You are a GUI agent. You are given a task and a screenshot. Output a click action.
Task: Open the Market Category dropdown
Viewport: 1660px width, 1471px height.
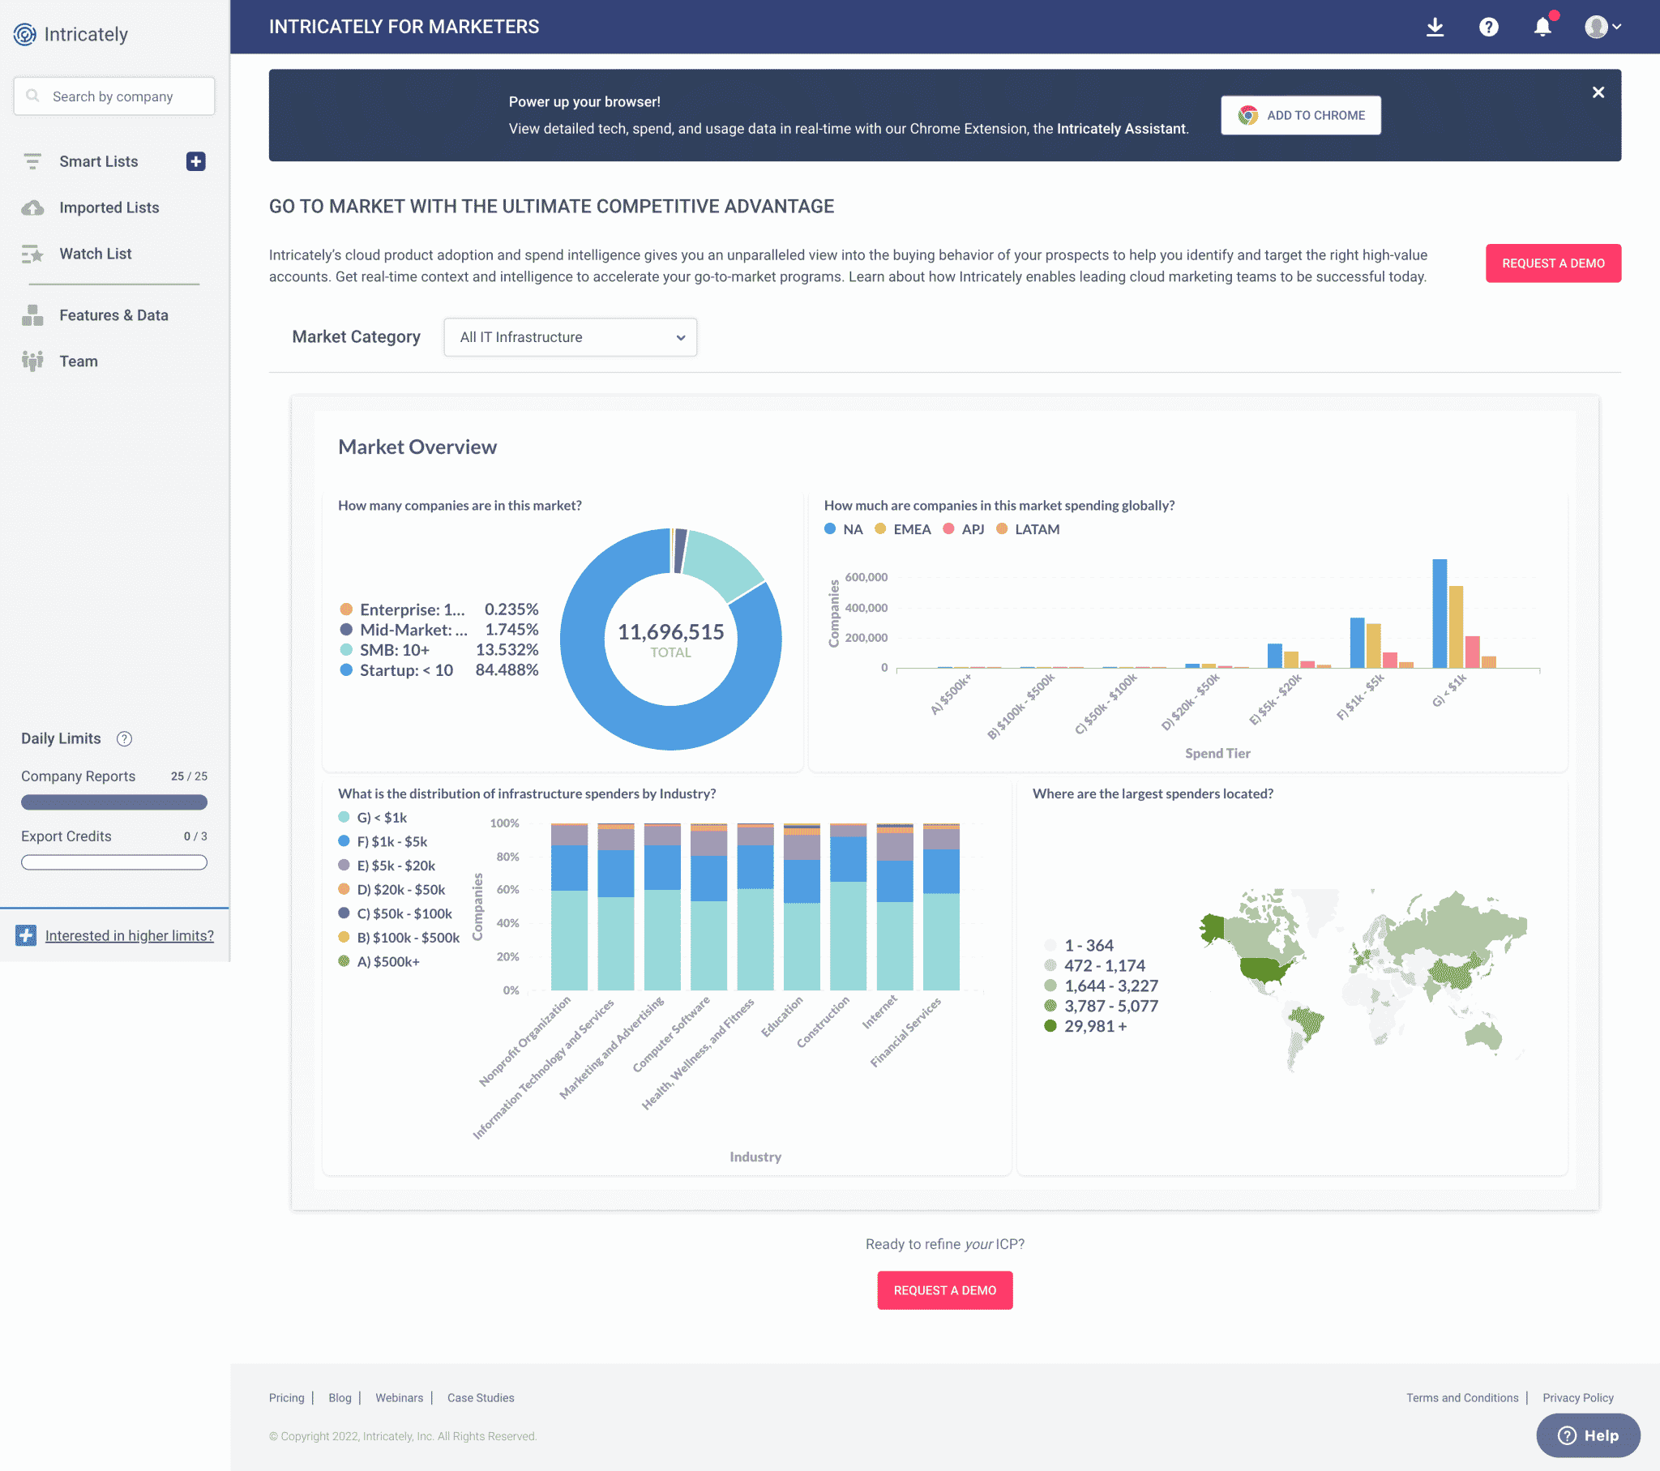click(x=570, y=337)
